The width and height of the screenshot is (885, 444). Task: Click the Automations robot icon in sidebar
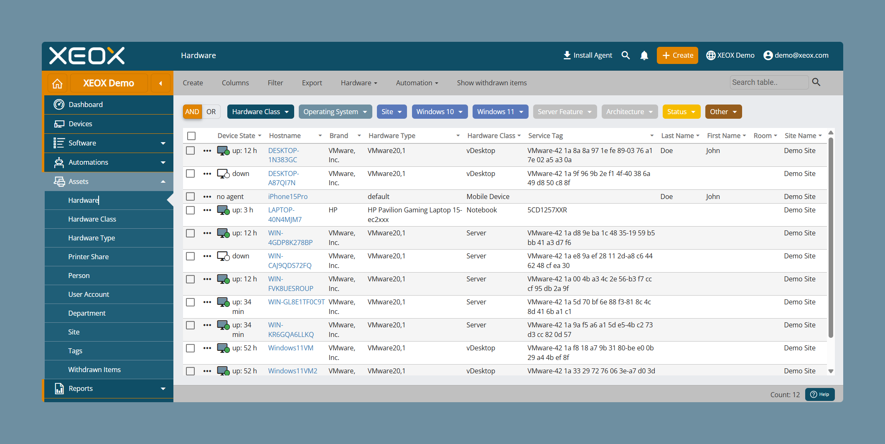[x=59, y=162]
